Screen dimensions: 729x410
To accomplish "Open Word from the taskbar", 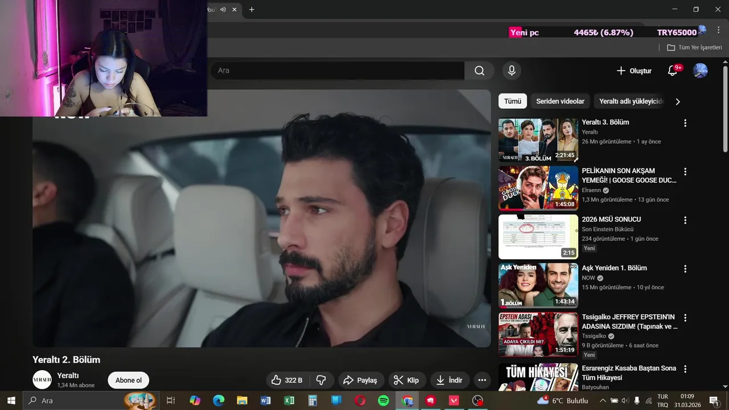I will coord(265,400).
